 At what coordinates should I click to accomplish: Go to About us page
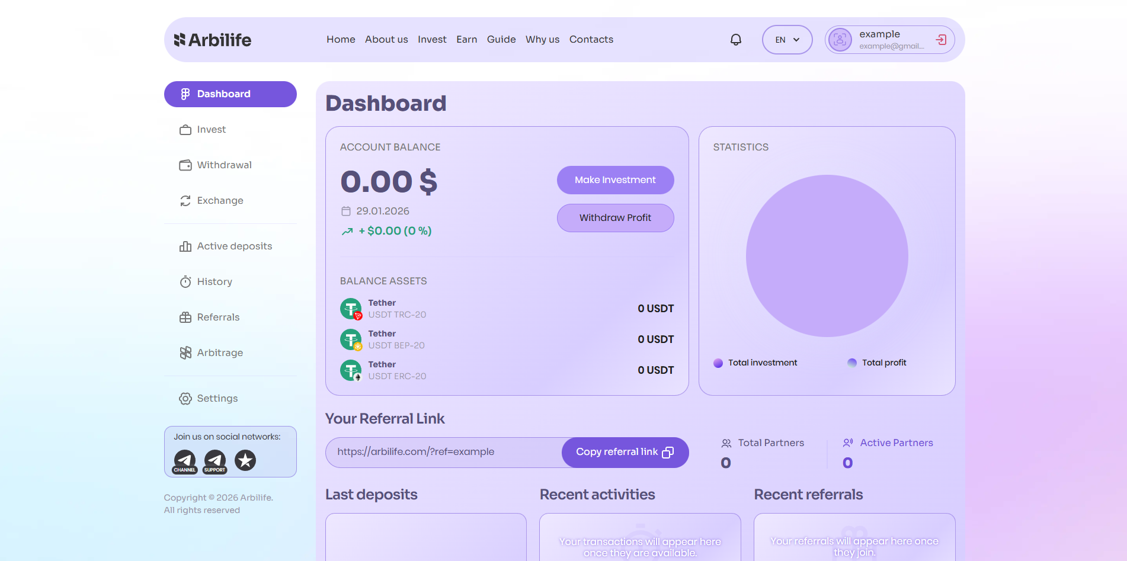pos(386,40)
